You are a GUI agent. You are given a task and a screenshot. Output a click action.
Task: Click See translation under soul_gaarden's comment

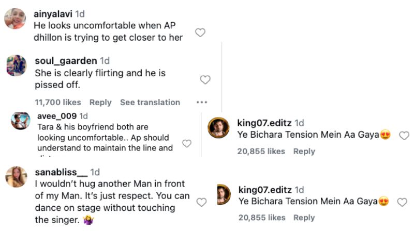pos(150,102)
